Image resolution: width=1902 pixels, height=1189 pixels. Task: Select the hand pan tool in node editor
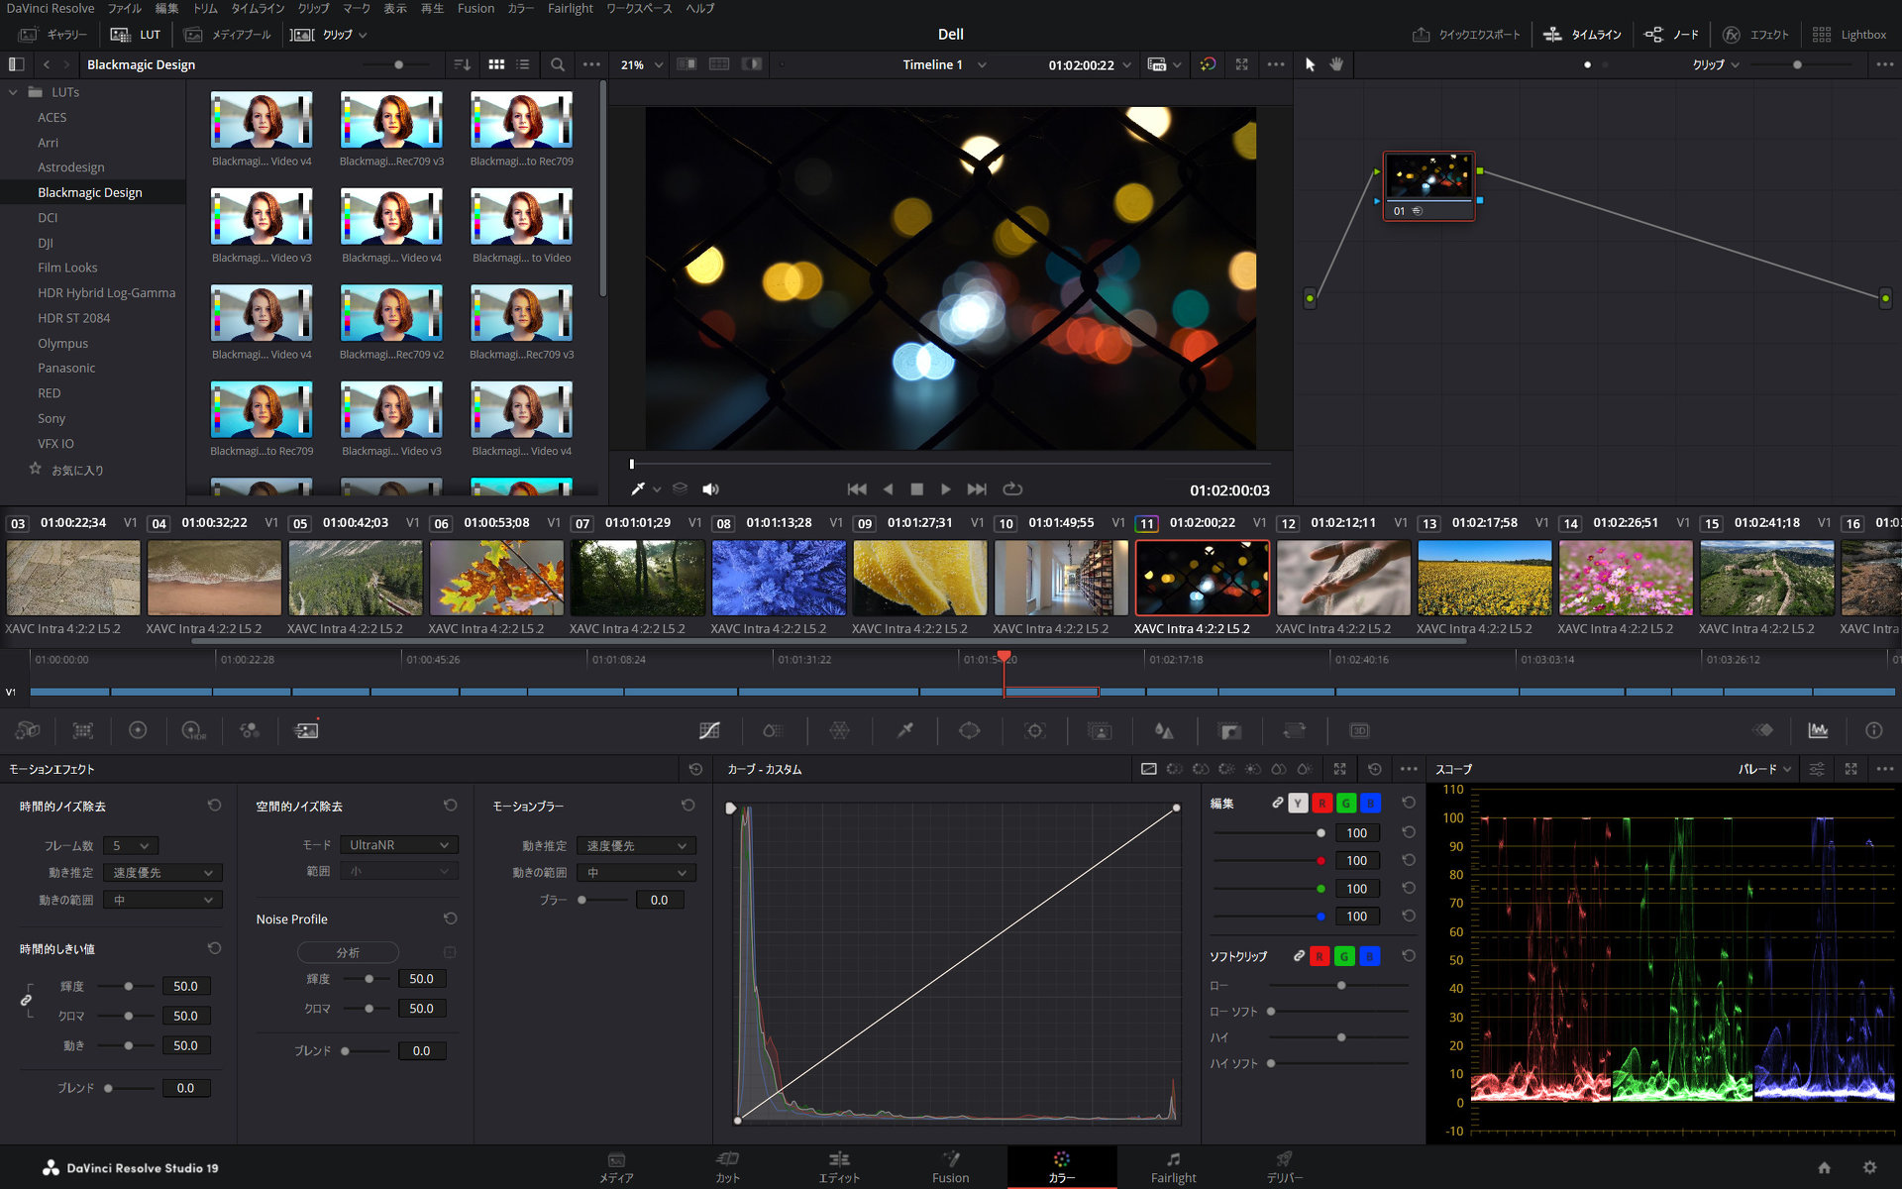pos(1336,64)
